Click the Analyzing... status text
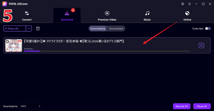The width and height of the screenshot is (214, 111). 29,49
